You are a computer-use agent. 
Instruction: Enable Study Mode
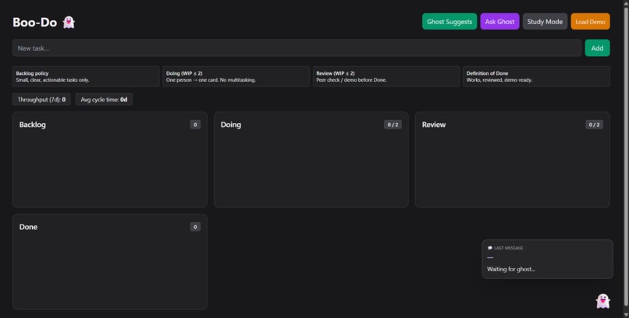[x=545, y=22]
